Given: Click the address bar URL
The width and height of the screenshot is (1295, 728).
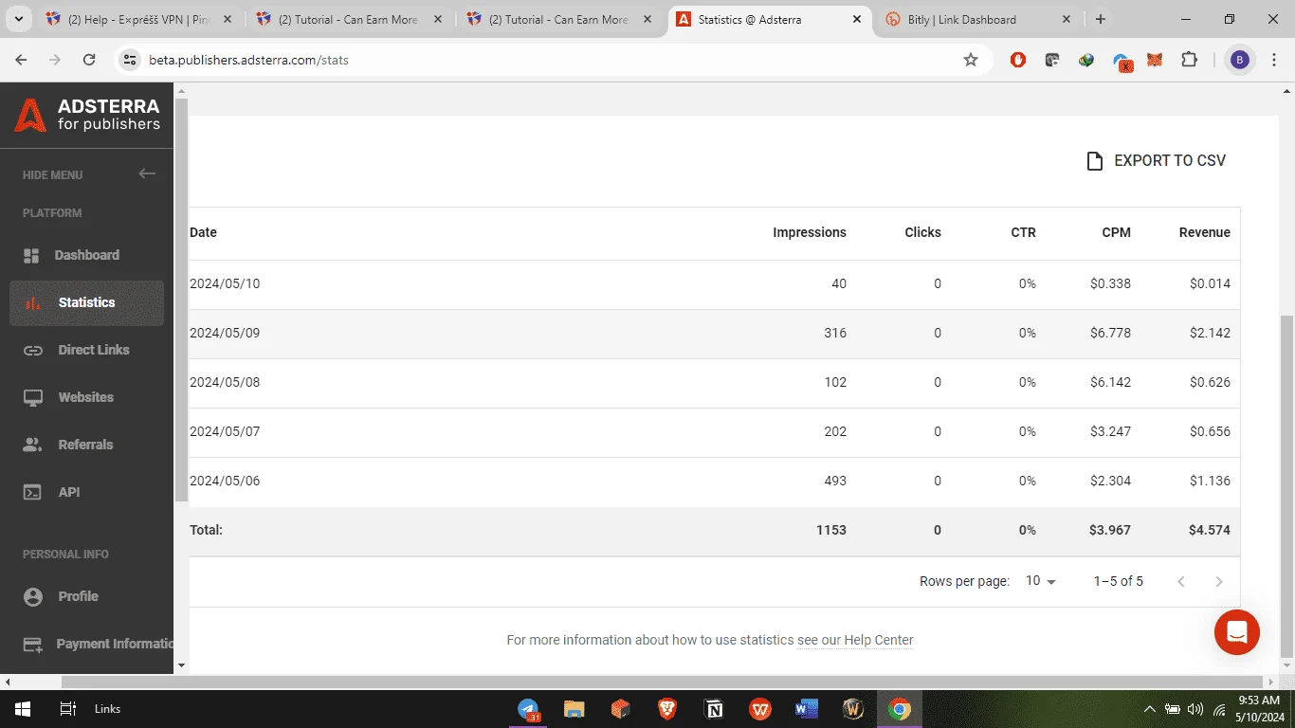Looking at the screenshot, I should [x=249, y=60].
